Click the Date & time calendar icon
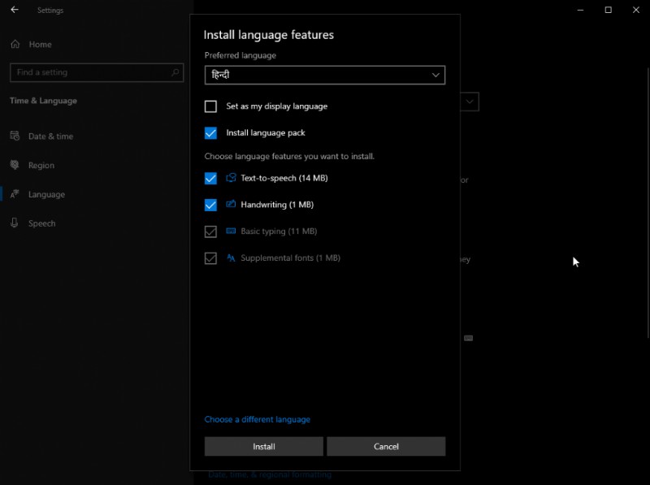Viewport: 650px width, 485px height. [x=14, y=136]
